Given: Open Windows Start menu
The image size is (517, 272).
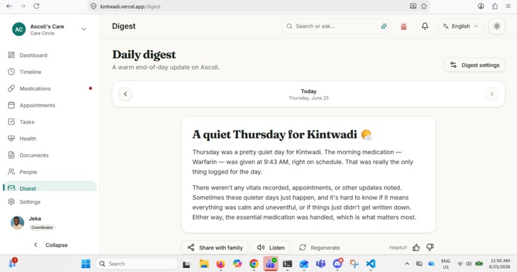Looking at the screenshot, I should (86, 264).
